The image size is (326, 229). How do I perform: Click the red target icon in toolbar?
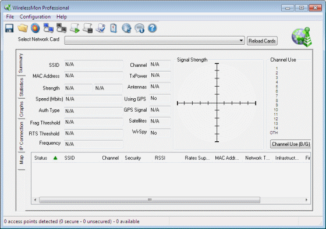coord(36,28)
